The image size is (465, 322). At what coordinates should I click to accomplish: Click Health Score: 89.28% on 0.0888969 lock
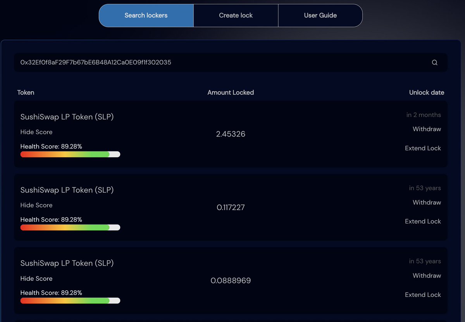(x=51, y=293)
